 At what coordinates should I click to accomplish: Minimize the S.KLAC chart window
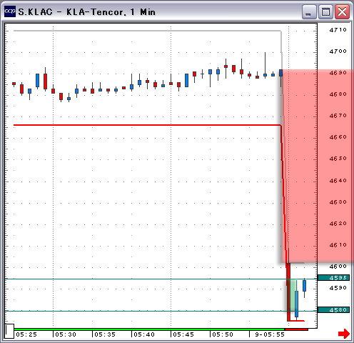click(x=308, y=11)
